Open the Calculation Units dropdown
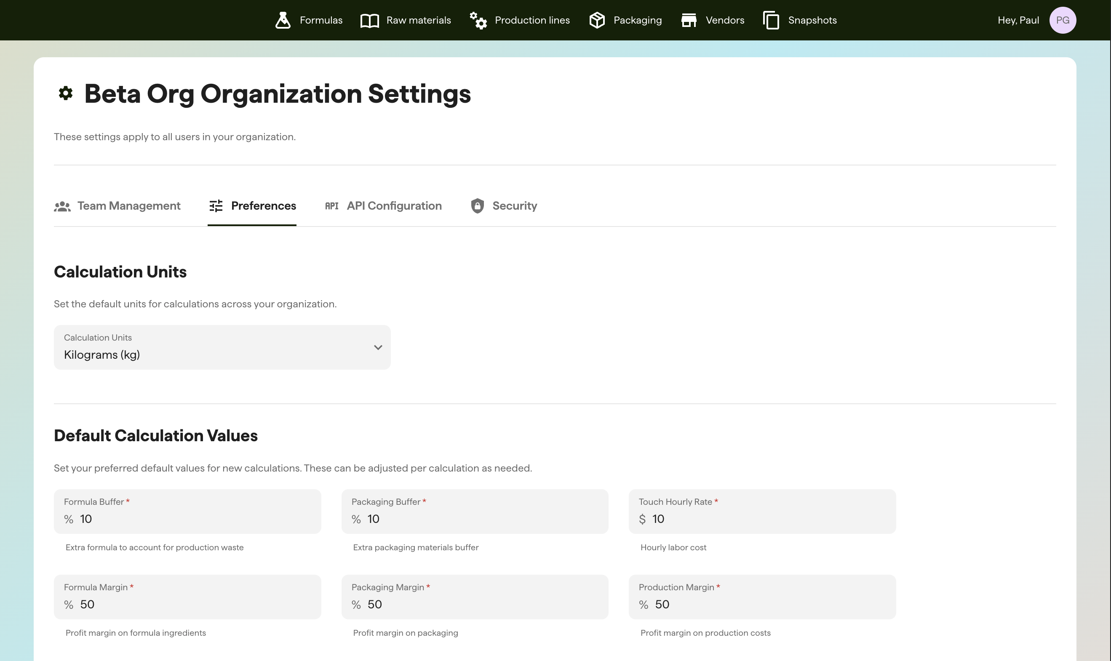The height and width of the screenshot is (661, 1111). point(222,347)
